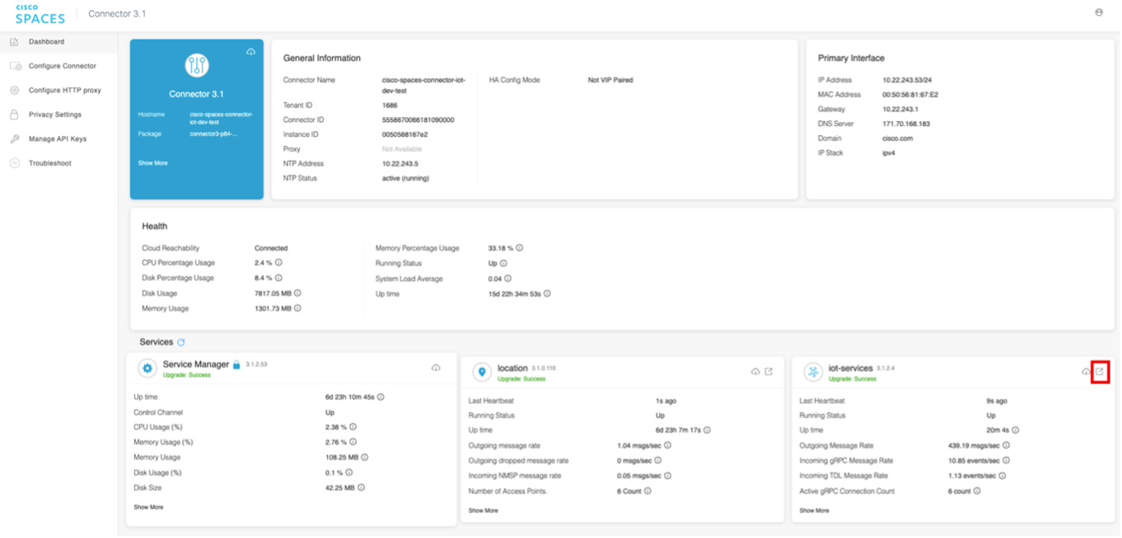Open Configure Connector from sidebar
The image size is (1122, 538).
[62, 66]
